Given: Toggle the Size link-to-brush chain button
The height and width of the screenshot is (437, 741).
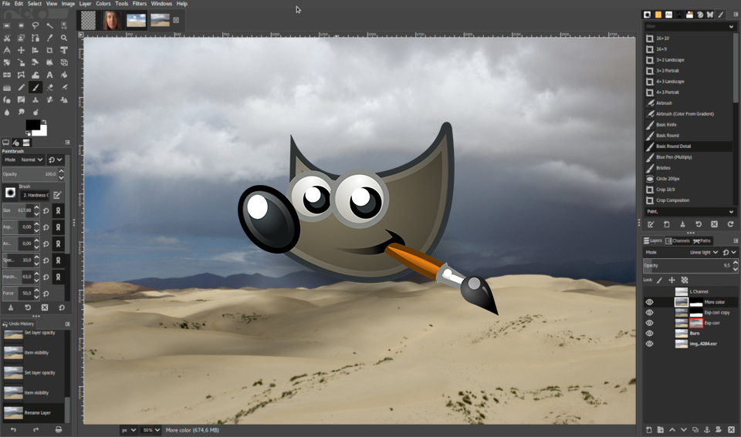Looking at the screenshot, I should click(58, 211).
